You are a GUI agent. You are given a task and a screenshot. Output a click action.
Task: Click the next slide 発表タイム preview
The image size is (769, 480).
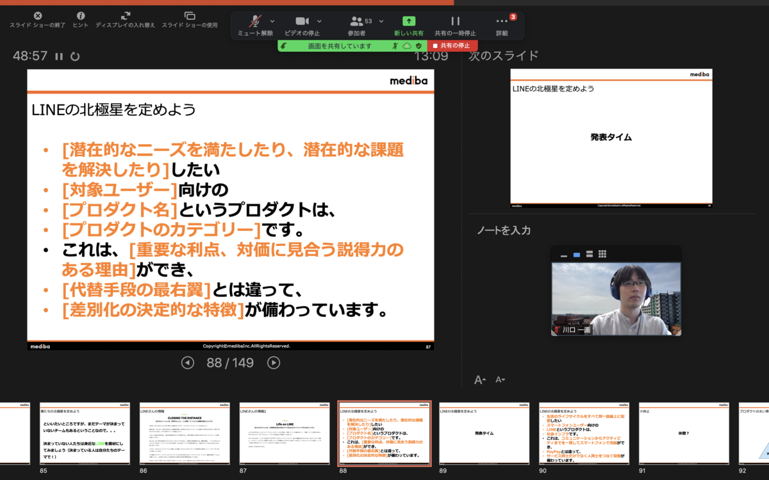point(611,138)
